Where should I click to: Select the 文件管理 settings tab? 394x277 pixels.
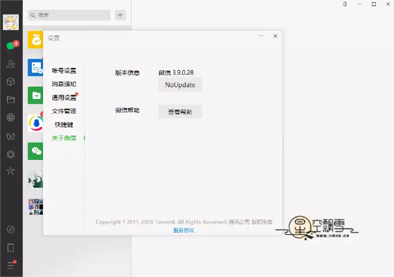point(64,111)
